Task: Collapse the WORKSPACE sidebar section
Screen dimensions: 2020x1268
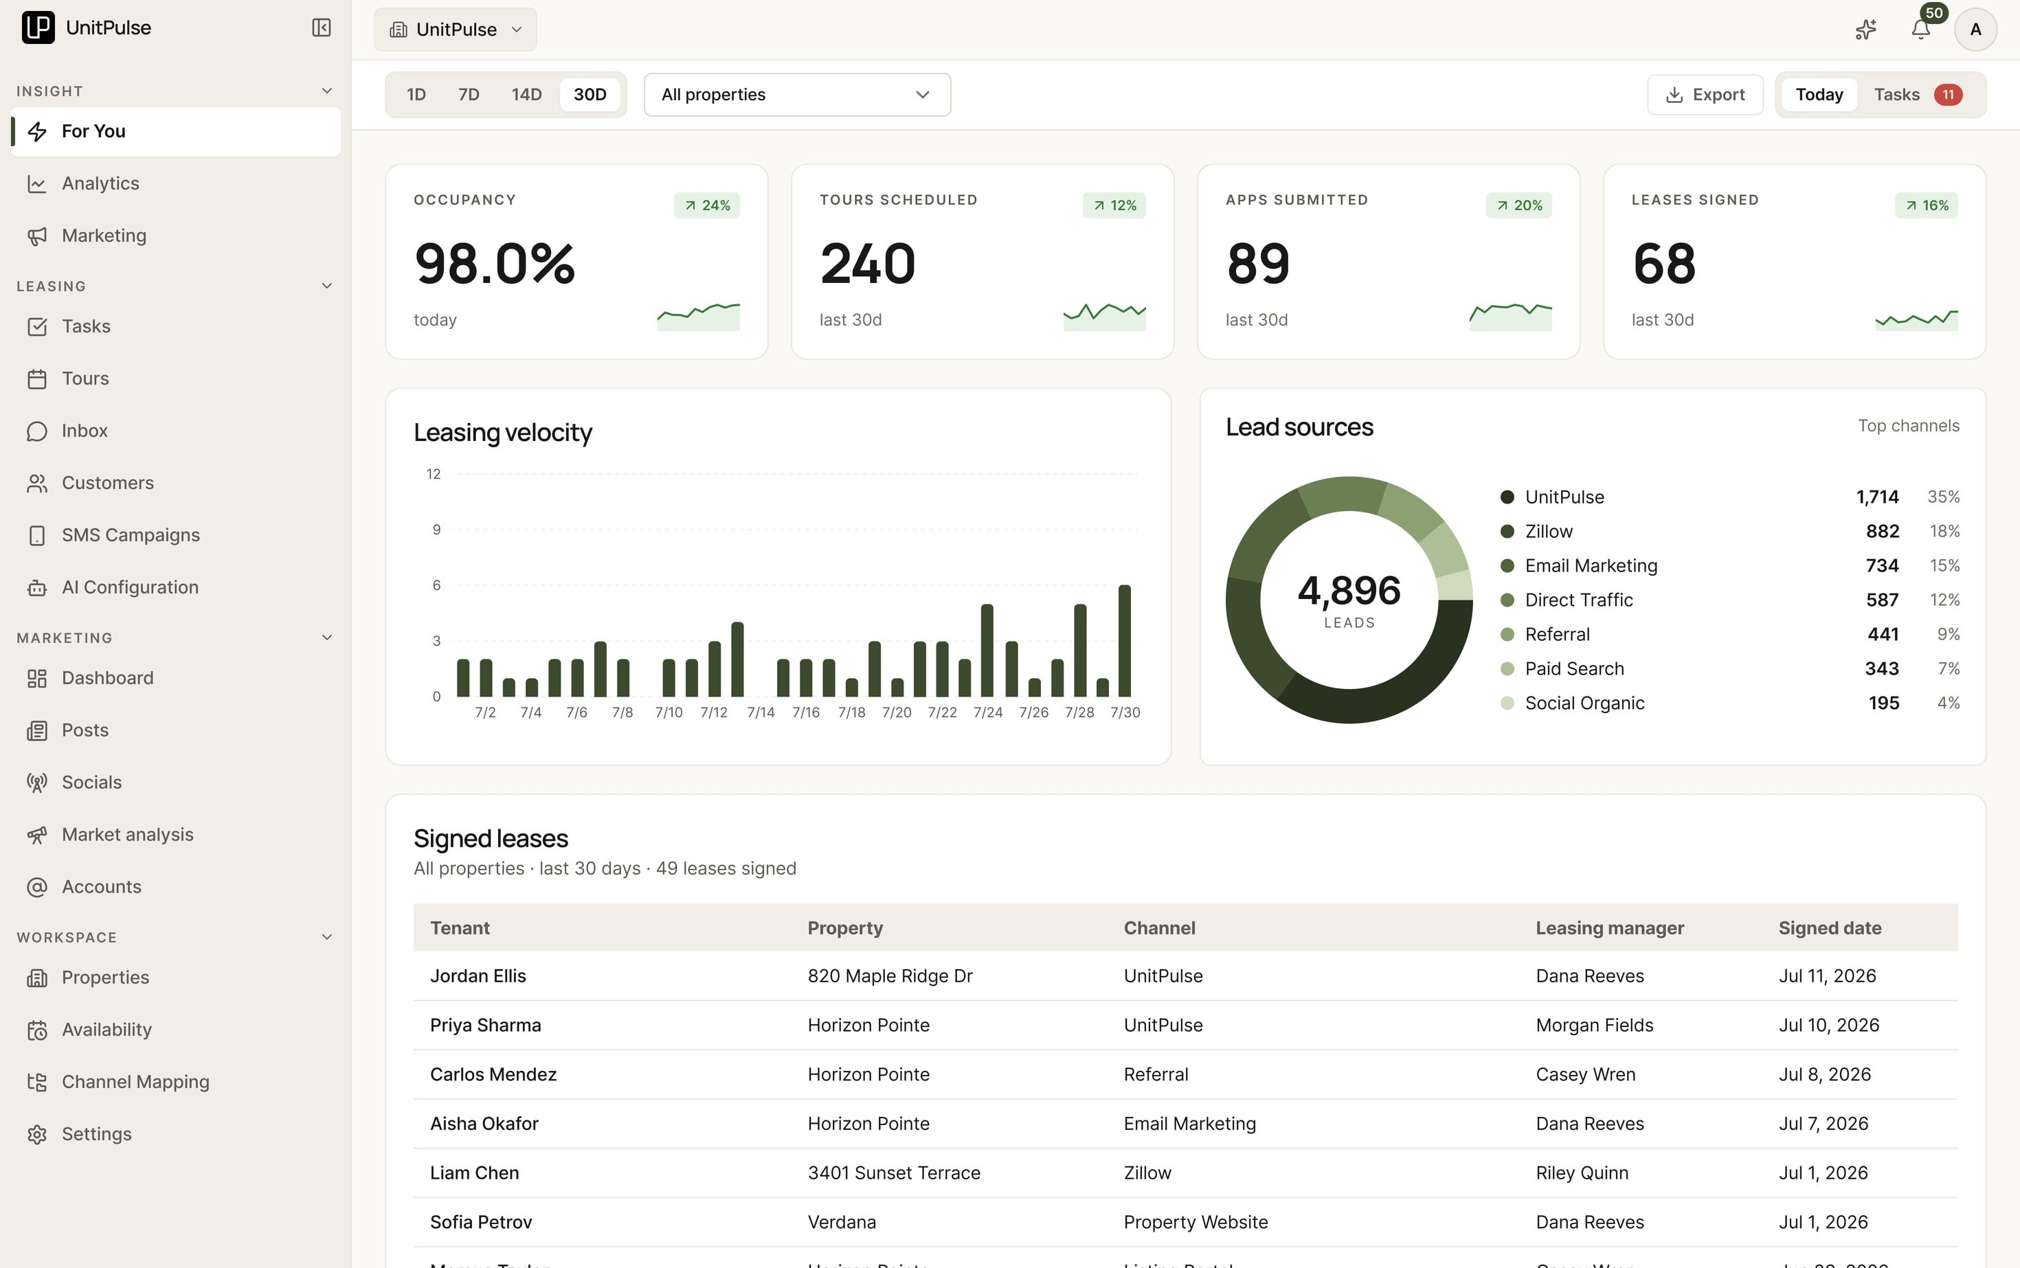Action: point(327,937)
